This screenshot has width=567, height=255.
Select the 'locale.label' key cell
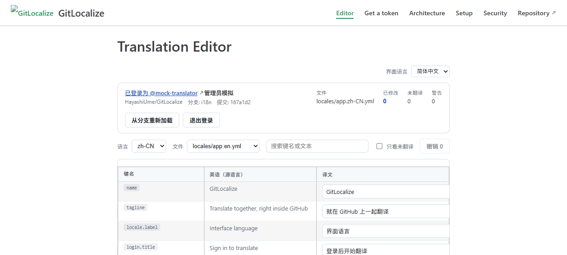coord(161,231)
